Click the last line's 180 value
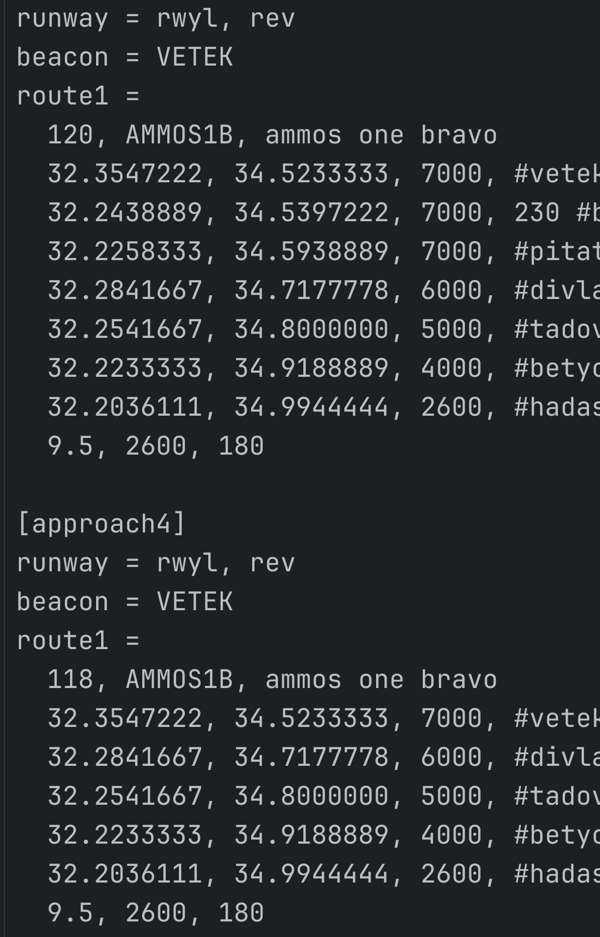The image size is (600, 937). (241, 913)
